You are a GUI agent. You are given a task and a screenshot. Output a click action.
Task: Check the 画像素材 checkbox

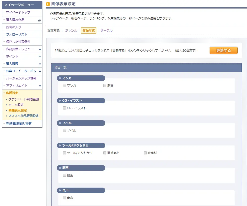pyautogui.click(x=105, y=153)
